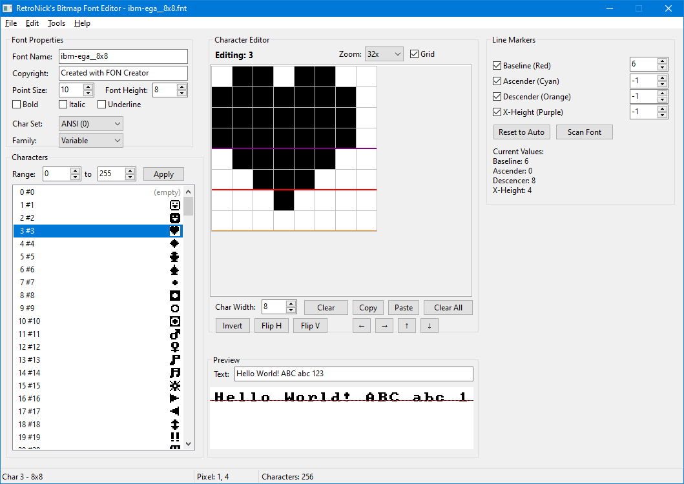Increase the Baseline marker value
Image resolution: width=684 pixels, height=484 pixels.
(662, 61)
